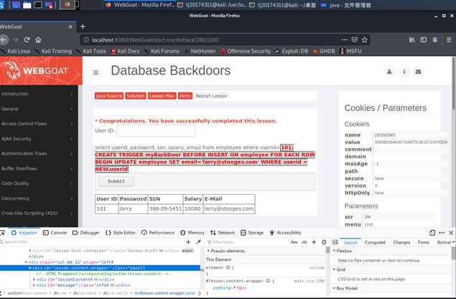
Task: Switch to the Computed sidebar tab
Action: [375, 242]
